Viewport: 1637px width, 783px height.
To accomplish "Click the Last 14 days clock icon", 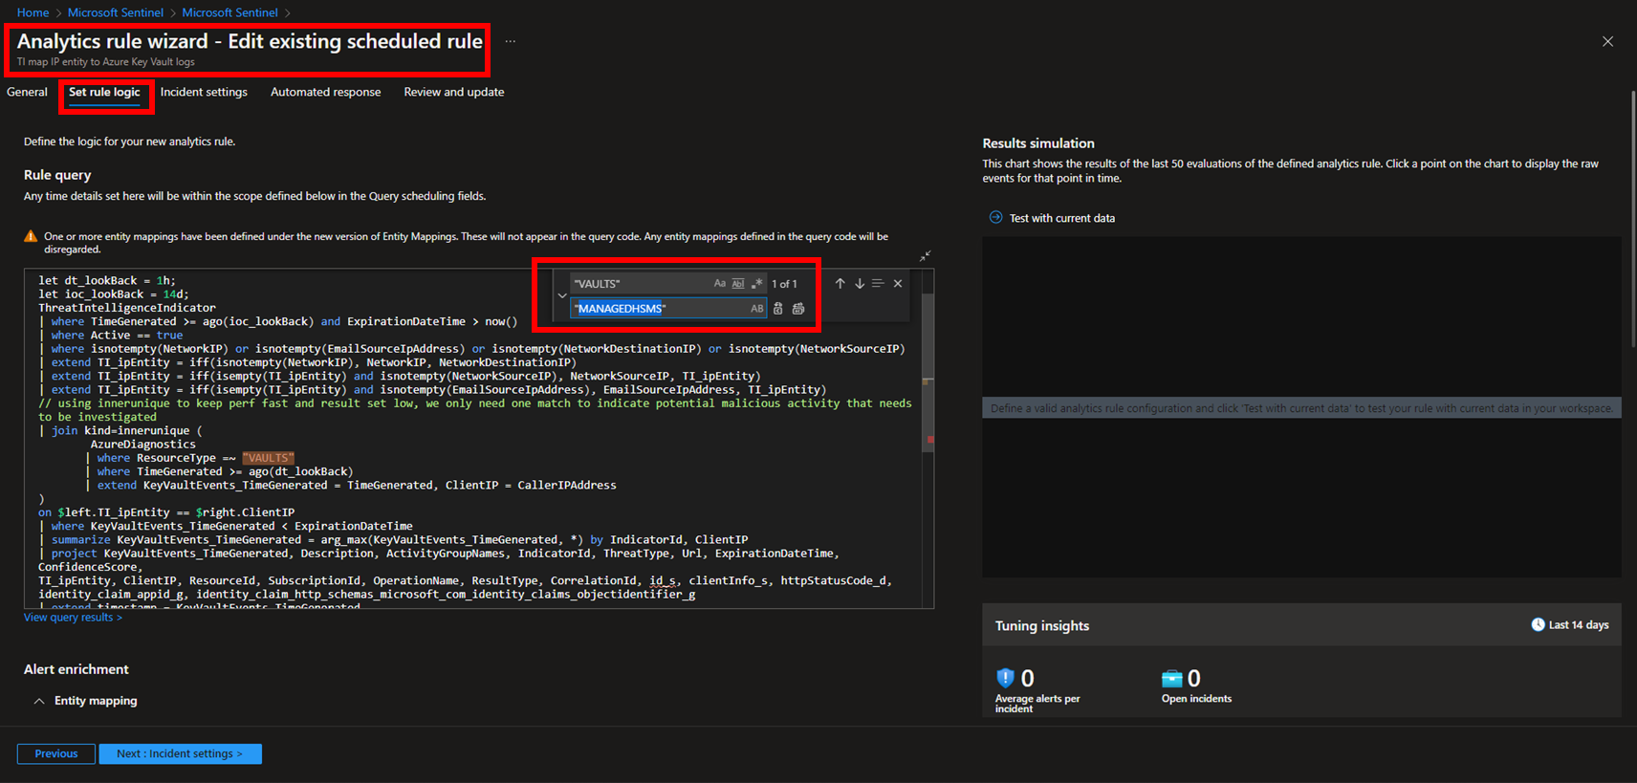I will 1538,624.
